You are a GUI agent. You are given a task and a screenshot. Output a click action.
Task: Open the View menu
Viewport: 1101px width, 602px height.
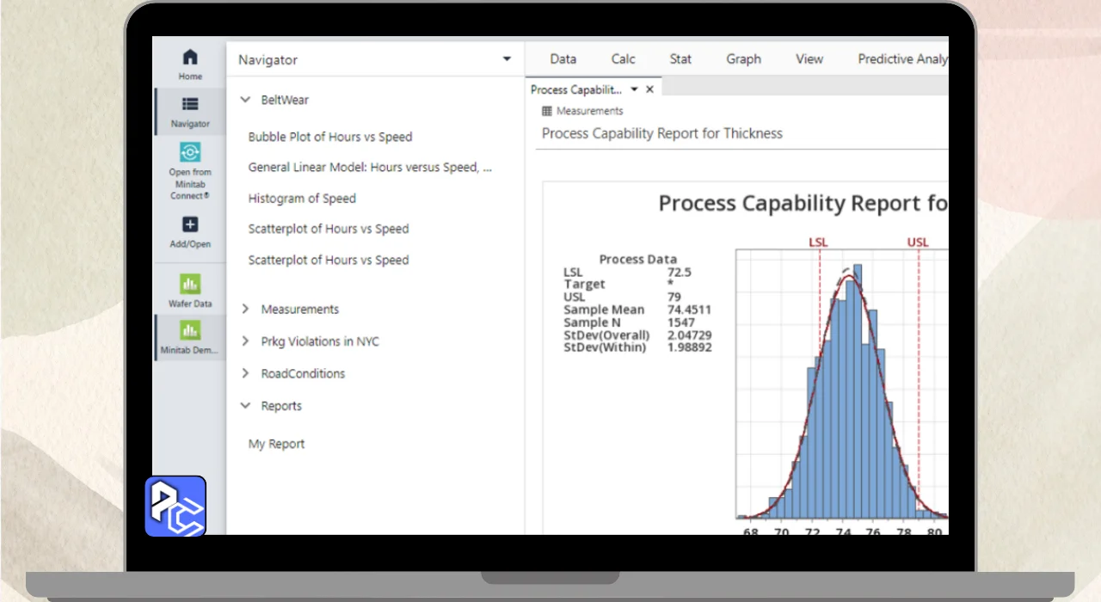[x=809, y=59]
